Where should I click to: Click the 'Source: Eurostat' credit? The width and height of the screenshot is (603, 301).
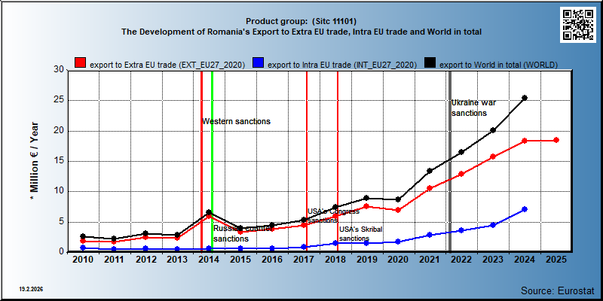[558, 290]
